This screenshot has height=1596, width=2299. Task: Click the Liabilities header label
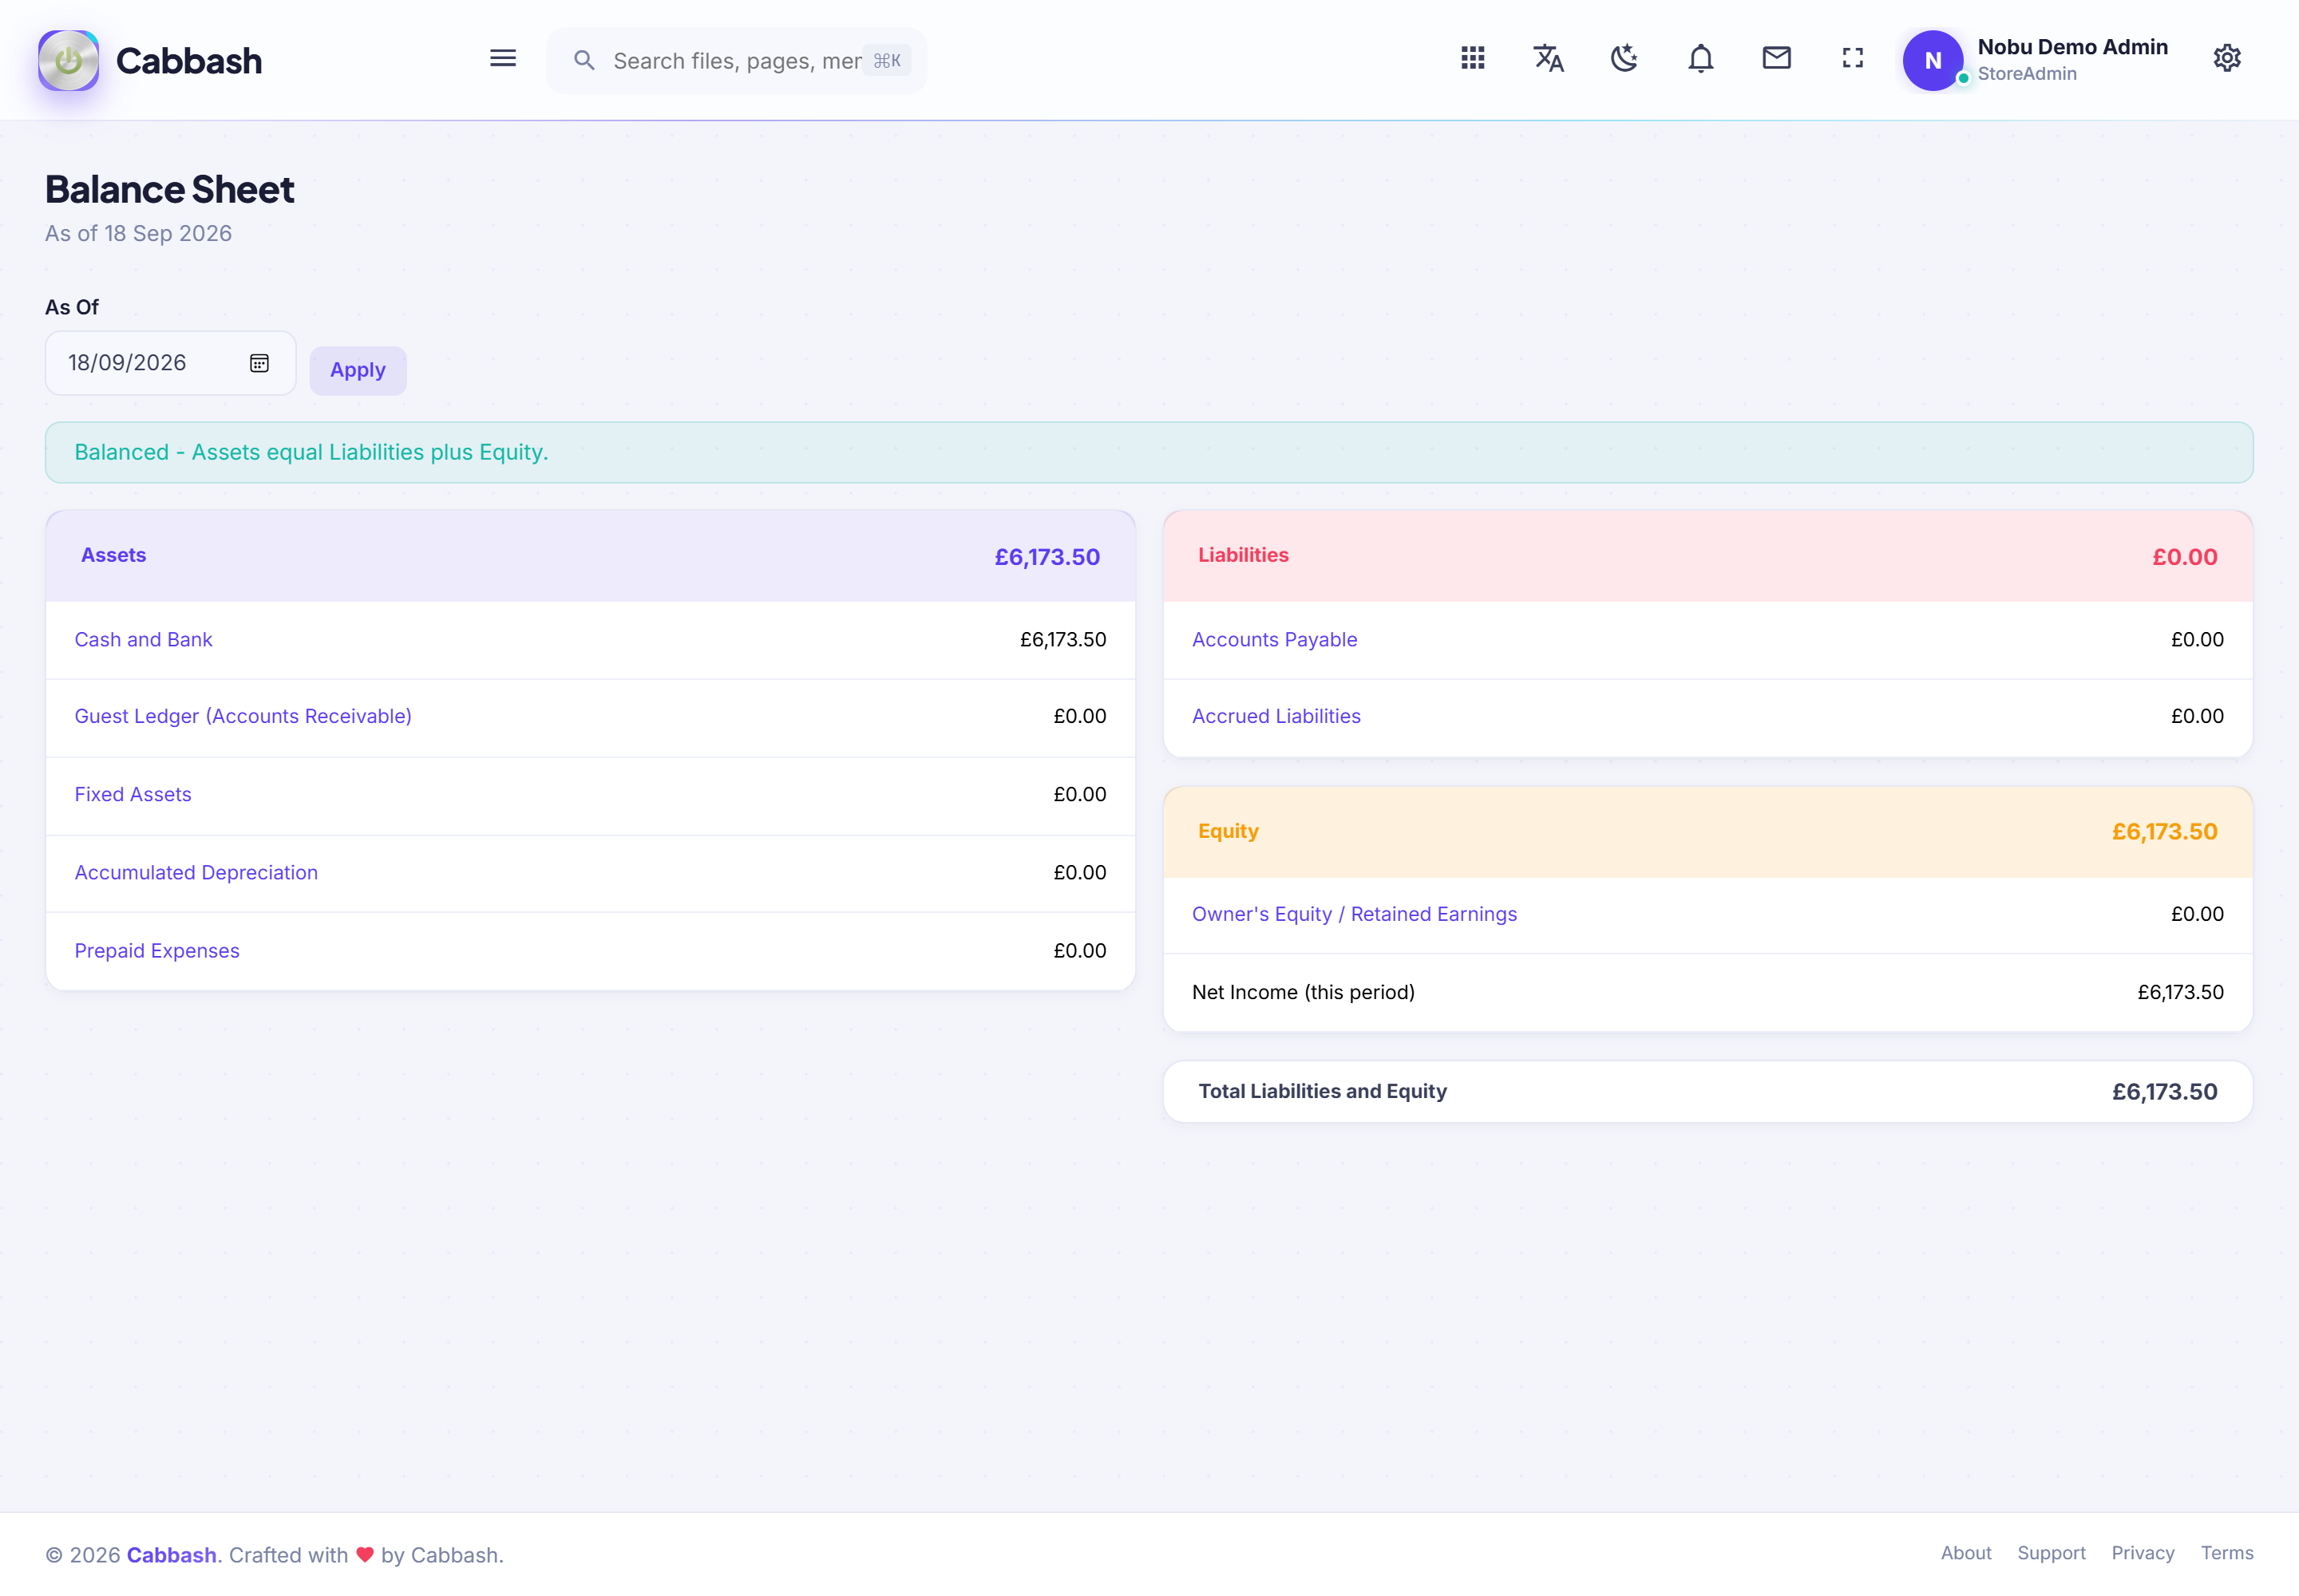tap(1244, 555)
